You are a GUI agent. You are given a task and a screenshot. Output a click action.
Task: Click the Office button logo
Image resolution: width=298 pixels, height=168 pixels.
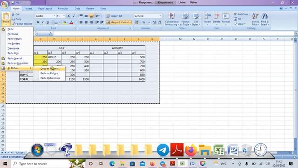(5, 5)
